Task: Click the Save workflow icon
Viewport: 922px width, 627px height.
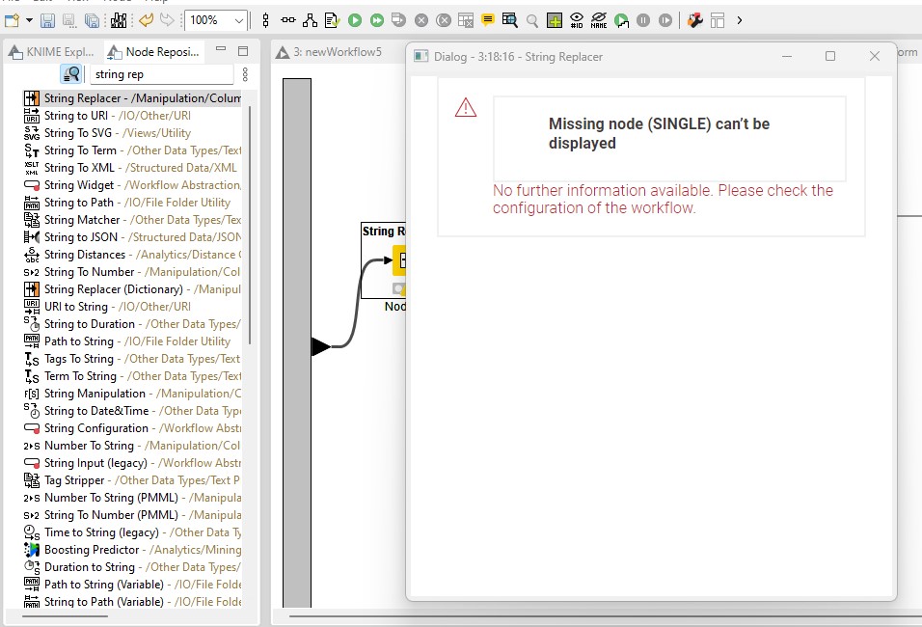Action: coord(46,19)
